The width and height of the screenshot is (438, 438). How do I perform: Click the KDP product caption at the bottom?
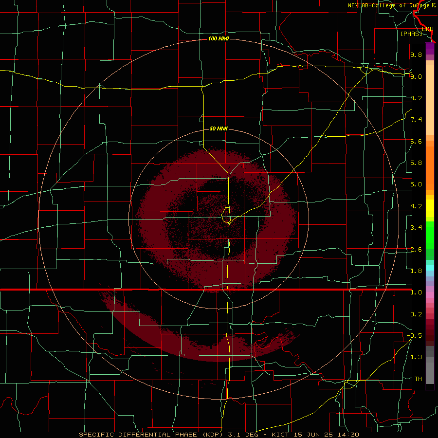click(x=219, y=435)
